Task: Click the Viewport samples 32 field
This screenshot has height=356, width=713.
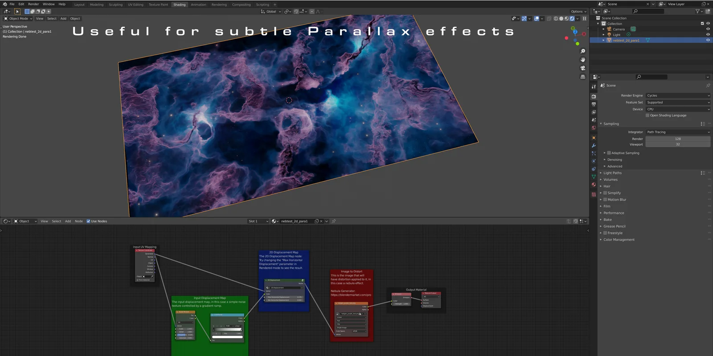Action: (678, 144)
